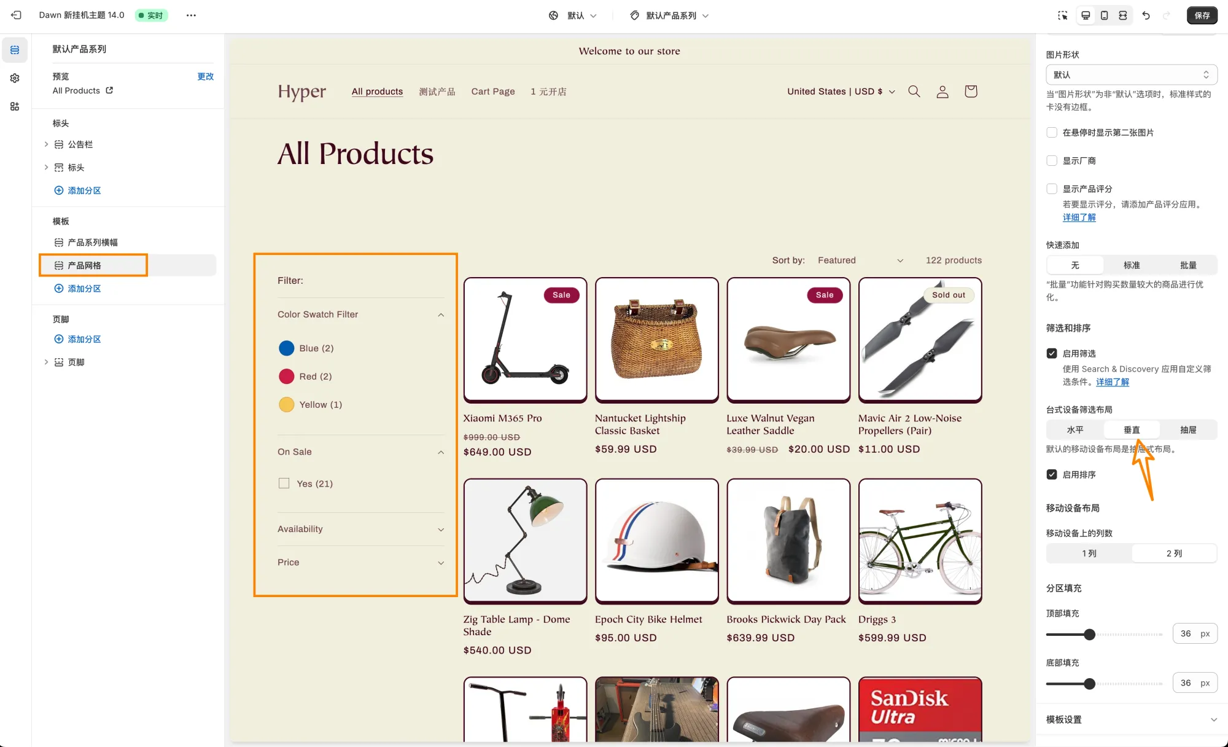Open All Products external link icon
The width and height of the screenshot is (1228, 747).
[x=109, y=90]
